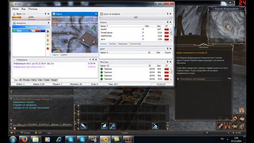
Task: Click the map icon in the Карта panel title
Action: (x=54, y=14)
